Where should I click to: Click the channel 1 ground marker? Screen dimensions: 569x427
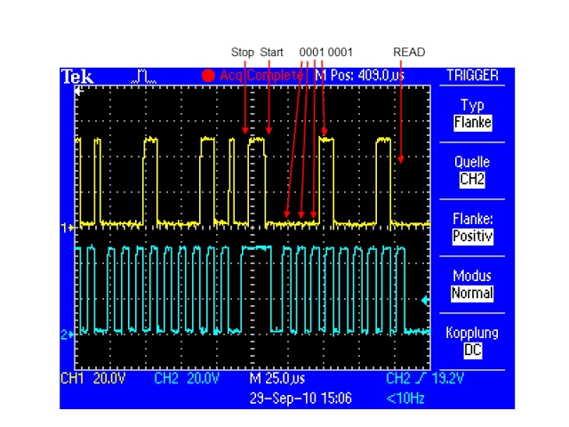point(68,228)
